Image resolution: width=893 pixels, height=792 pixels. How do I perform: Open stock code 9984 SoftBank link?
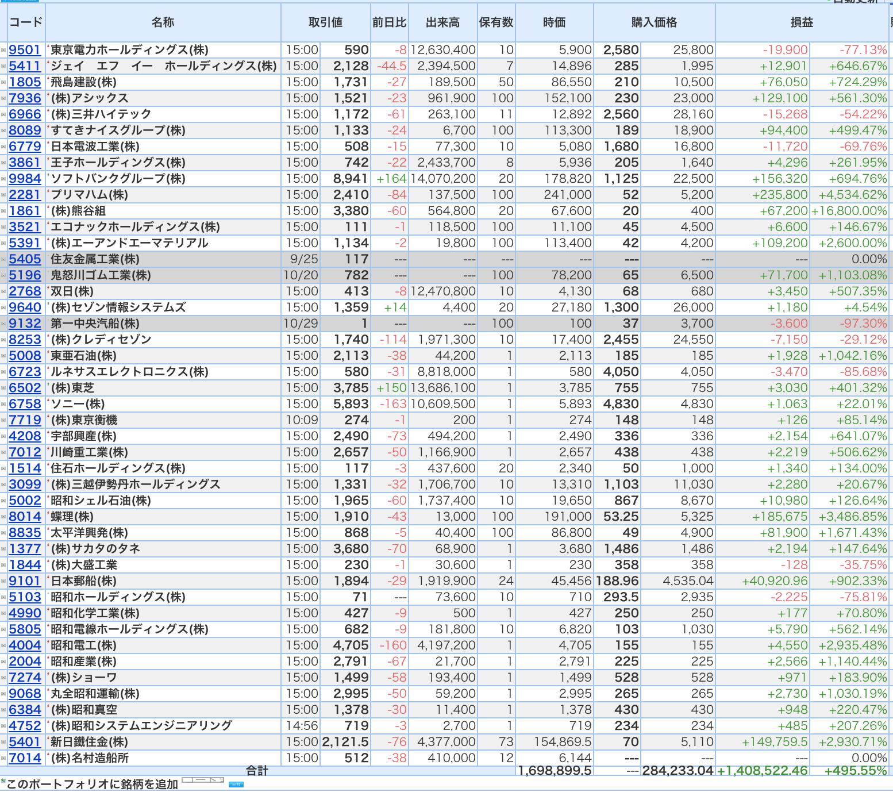pyautogui.click(x=25, y=179)
